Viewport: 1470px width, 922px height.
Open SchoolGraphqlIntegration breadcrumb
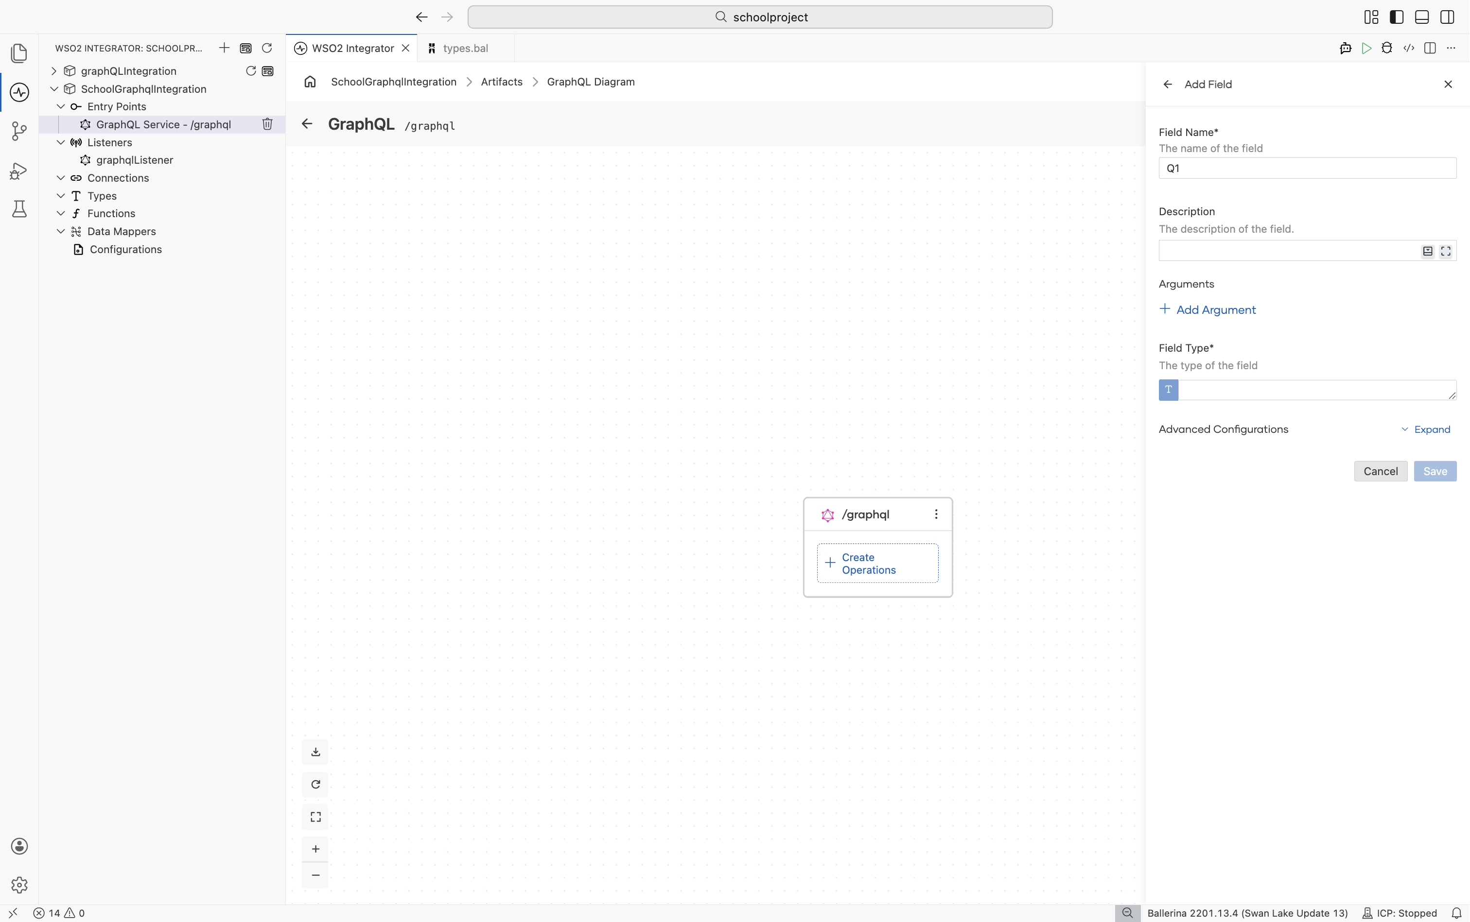click(x=394, y=82)
